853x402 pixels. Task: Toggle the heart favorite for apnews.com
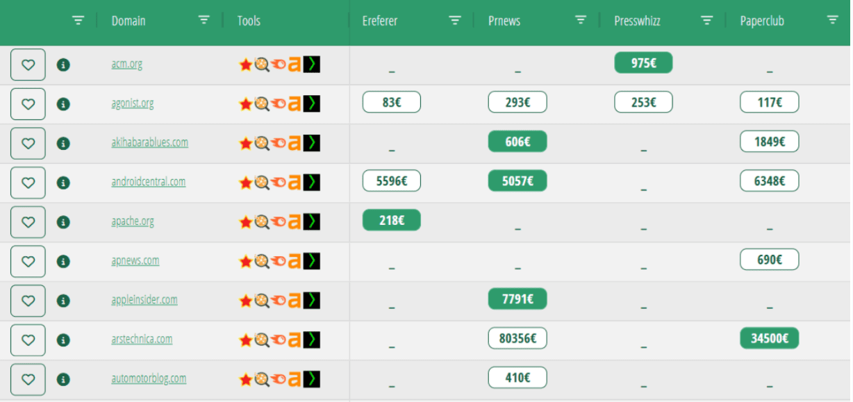(x=28, y=261)
